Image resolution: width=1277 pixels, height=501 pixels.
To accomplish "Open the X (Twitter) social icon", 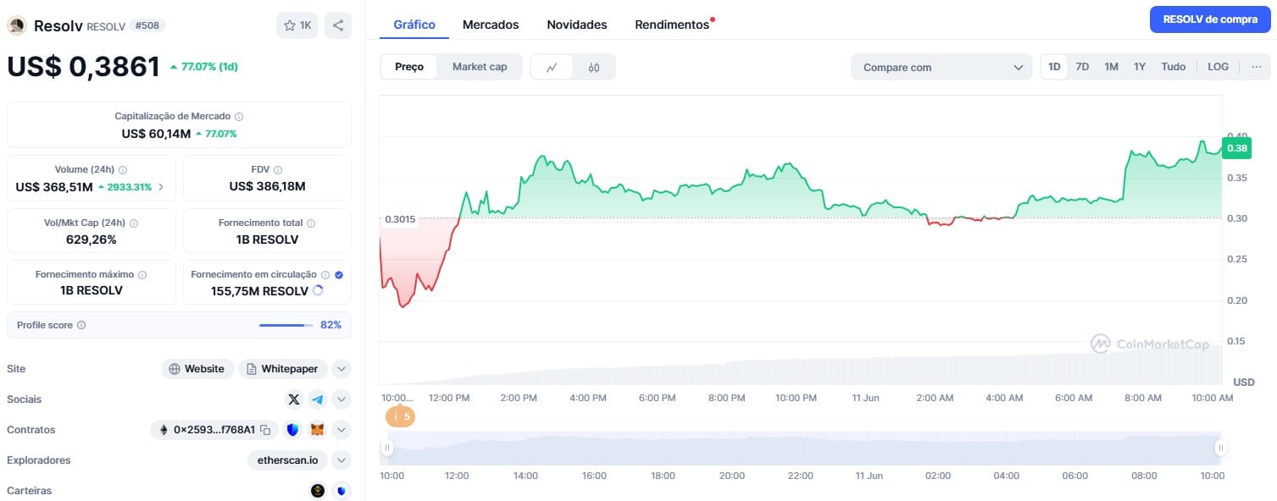I will 294,399.
